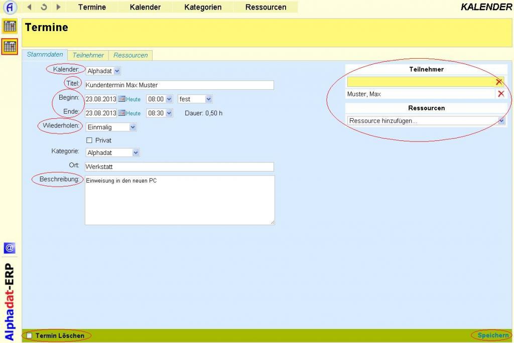Open date picker icon for Beginn date
The height and width of the screenshot is (343, 514).
pos(121,99)
